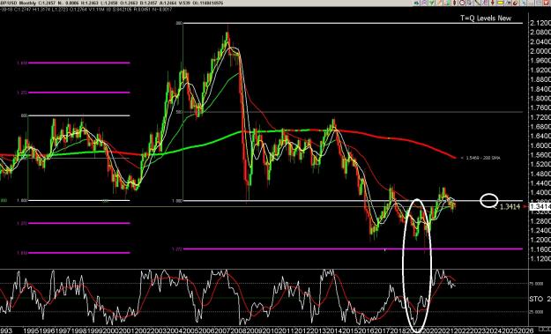Click the red X icon at the toolbar's end
The height and width of the screenshot is (334, 551).
(547, 3)
